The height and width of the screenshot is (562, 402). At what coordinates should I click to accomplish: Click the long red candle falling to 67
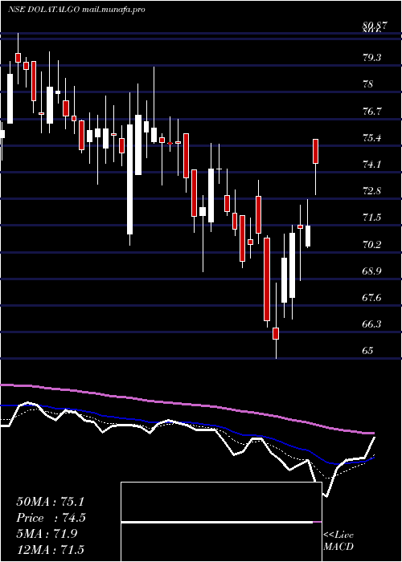(x=267, y=279)
